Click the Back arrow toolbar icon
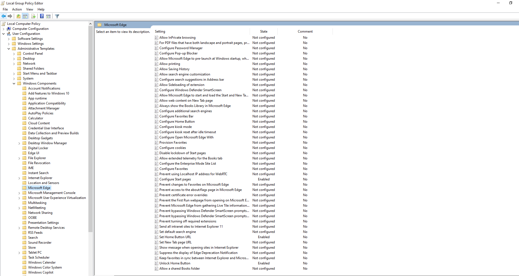Screen dimensions: 519x276 [x=4, y=16]
